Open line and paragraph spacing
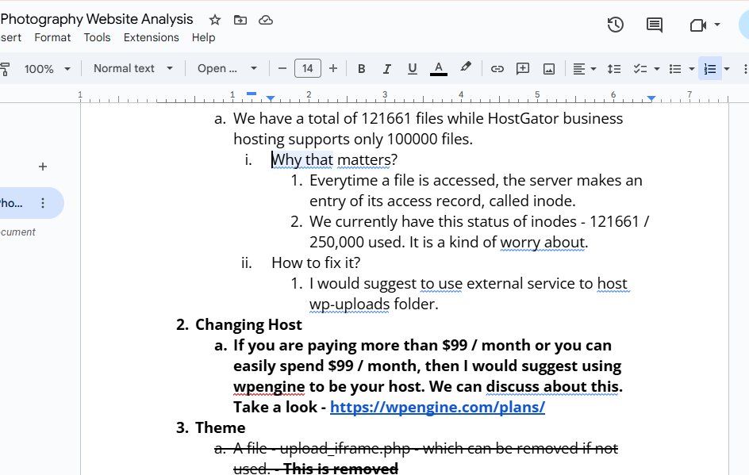Image resolution: width=749 pixels, height=475 pixels. point(614,69)
